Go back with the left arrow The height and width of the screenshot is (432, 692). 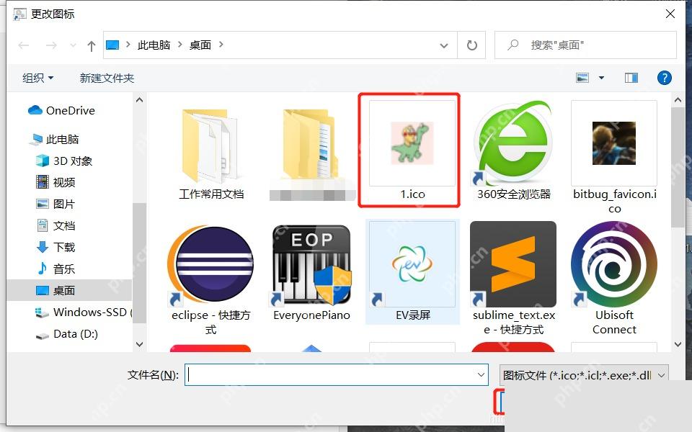point(24,45)
